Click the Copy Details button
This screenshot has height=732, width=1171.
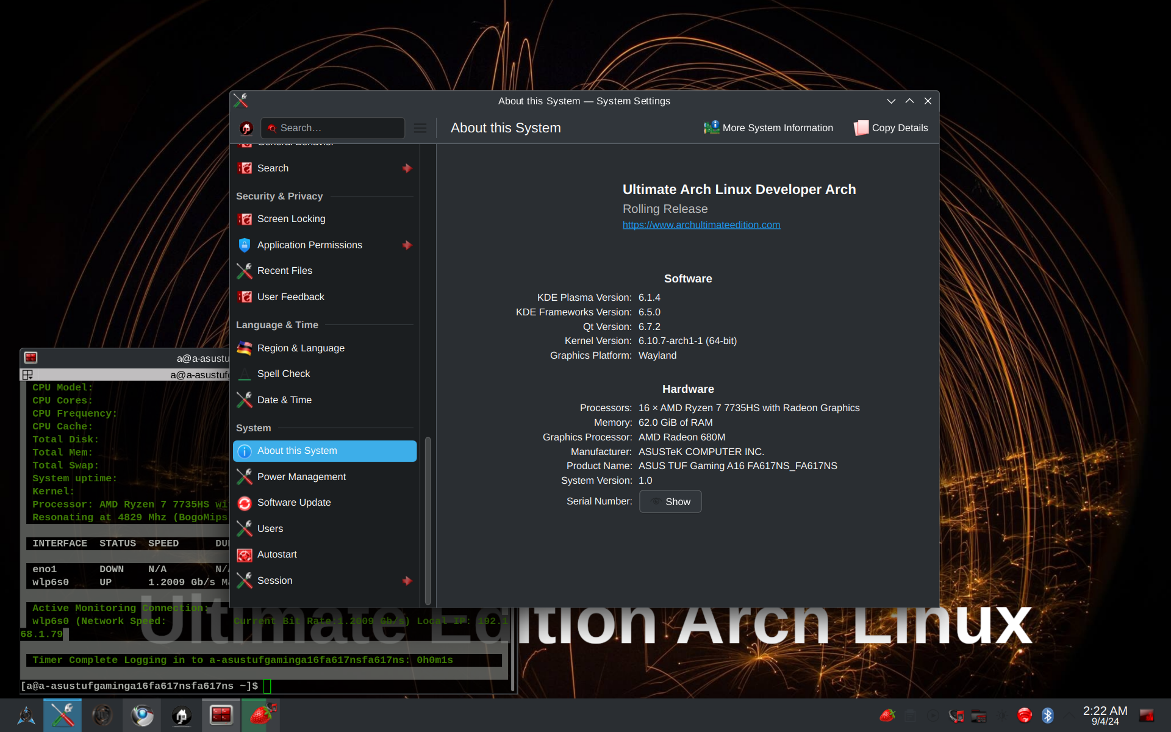(x=891, y=128)
